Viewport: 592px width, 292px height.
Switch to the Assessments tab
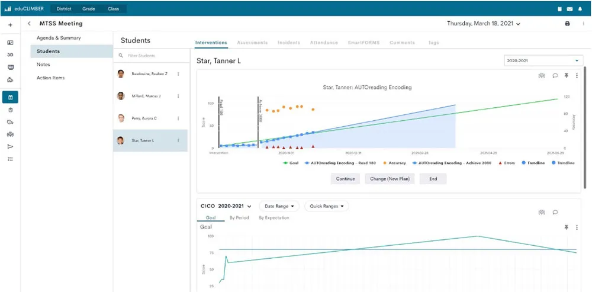tap(252, 43)
